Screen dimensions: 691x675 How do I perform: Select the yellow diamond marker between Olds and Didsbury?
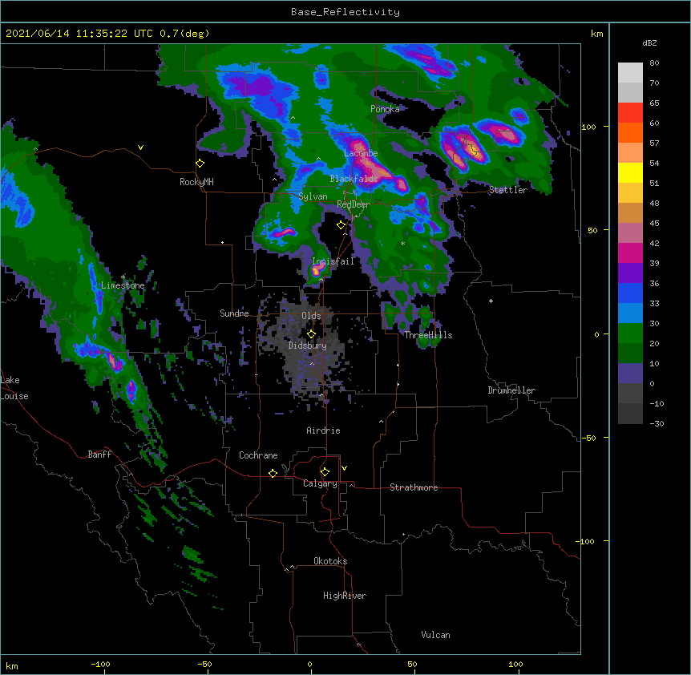[311, 333]
